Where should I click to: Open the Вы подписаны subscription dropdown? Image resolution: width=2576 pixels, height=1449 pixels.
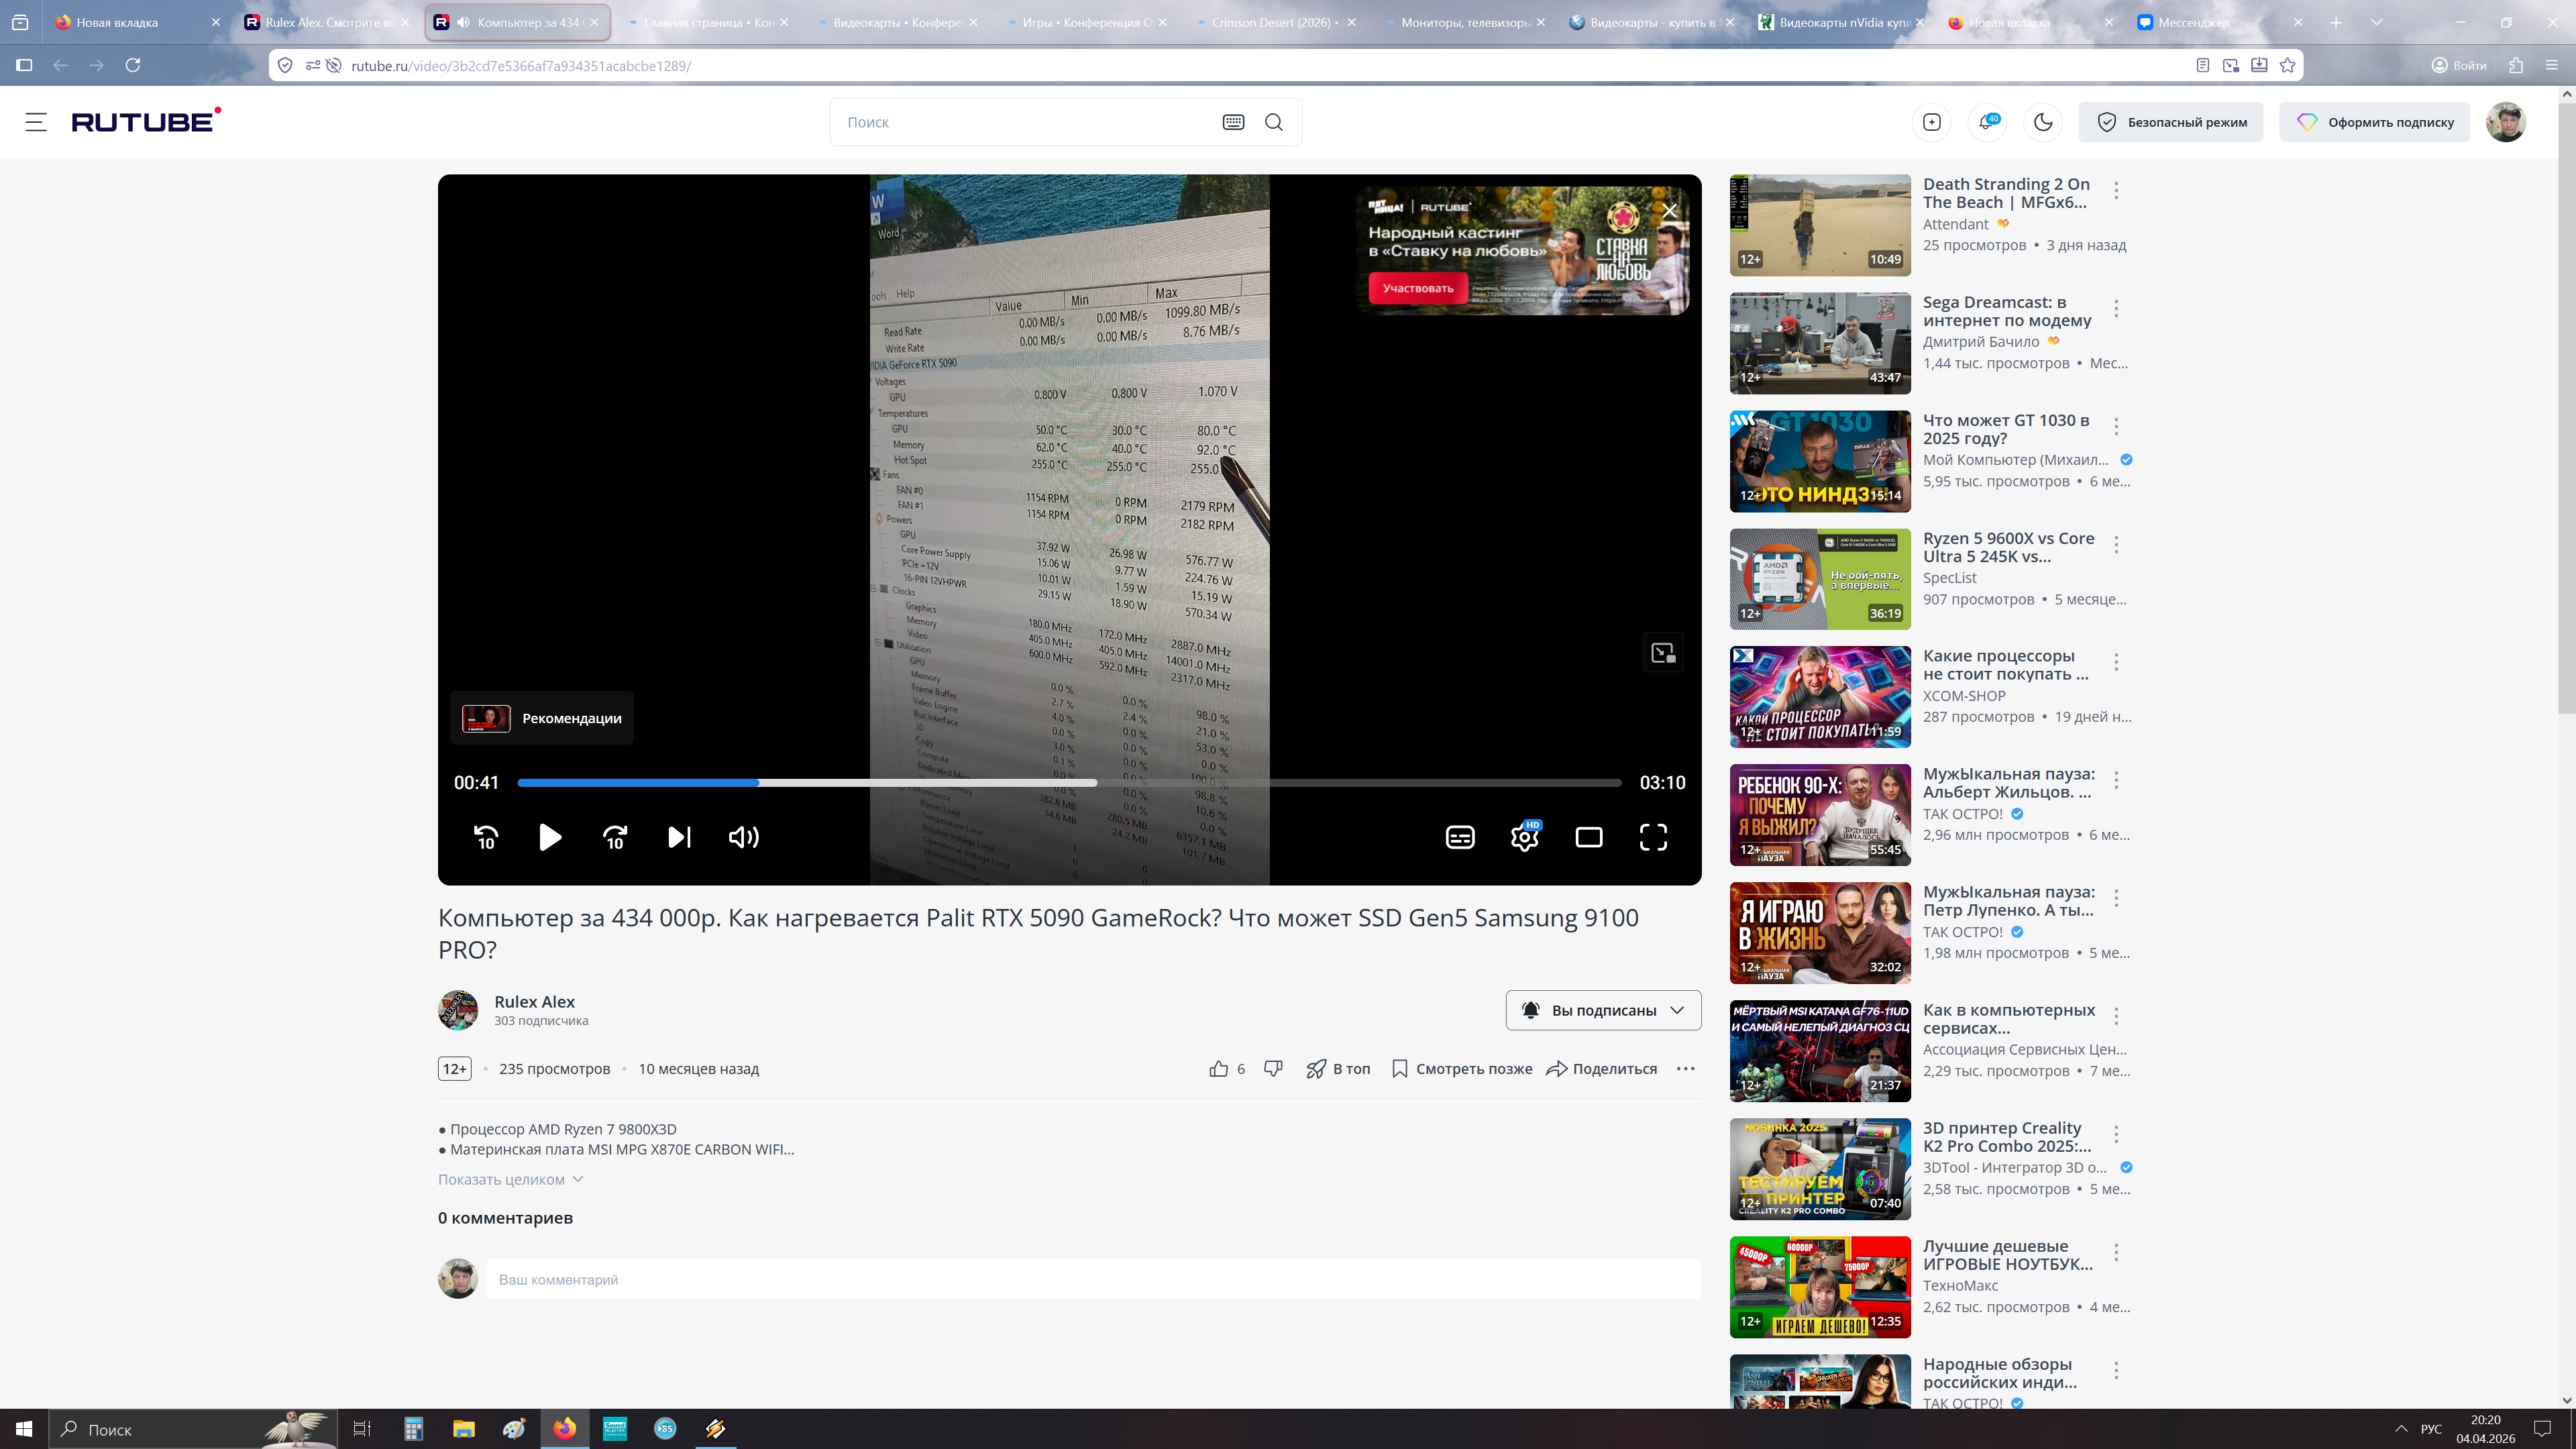1603,1010
